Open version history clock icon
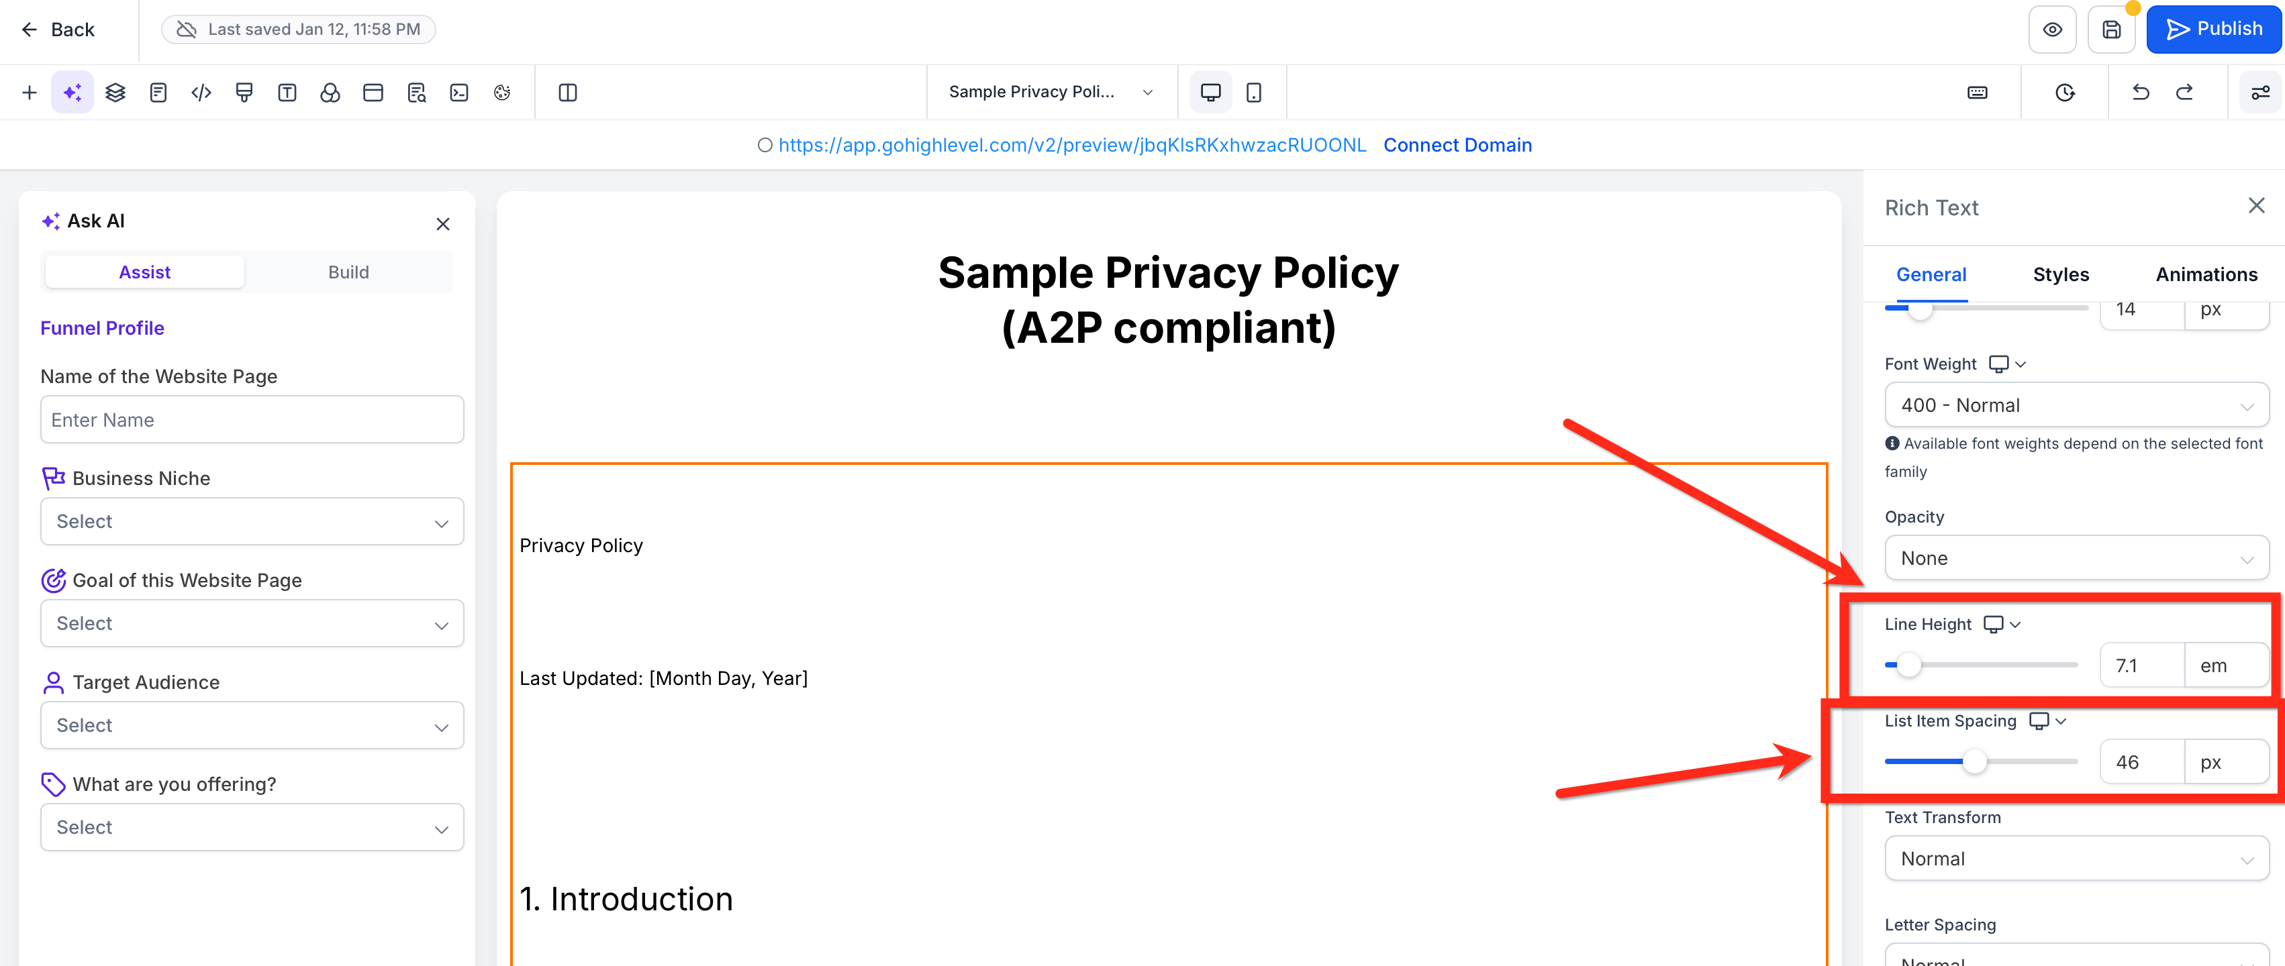Screen dimensions: 2285x966 coord(2065,92)
